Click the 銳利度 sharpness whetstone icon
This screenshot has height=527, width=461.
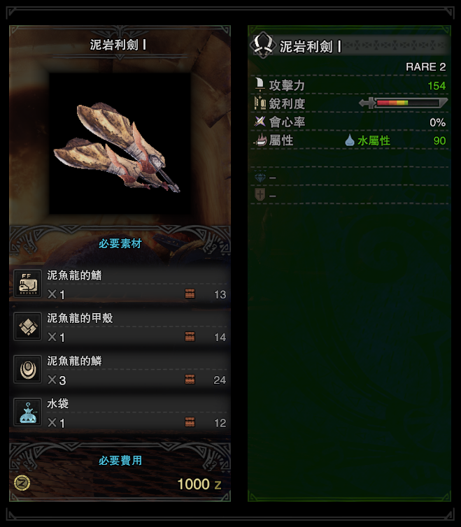[x=260, y=103]
